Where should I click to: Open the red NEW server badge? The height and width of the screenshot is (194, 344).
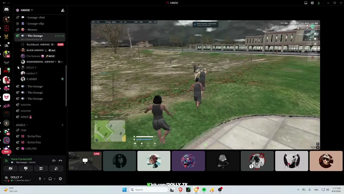click(x=6, y=152)
